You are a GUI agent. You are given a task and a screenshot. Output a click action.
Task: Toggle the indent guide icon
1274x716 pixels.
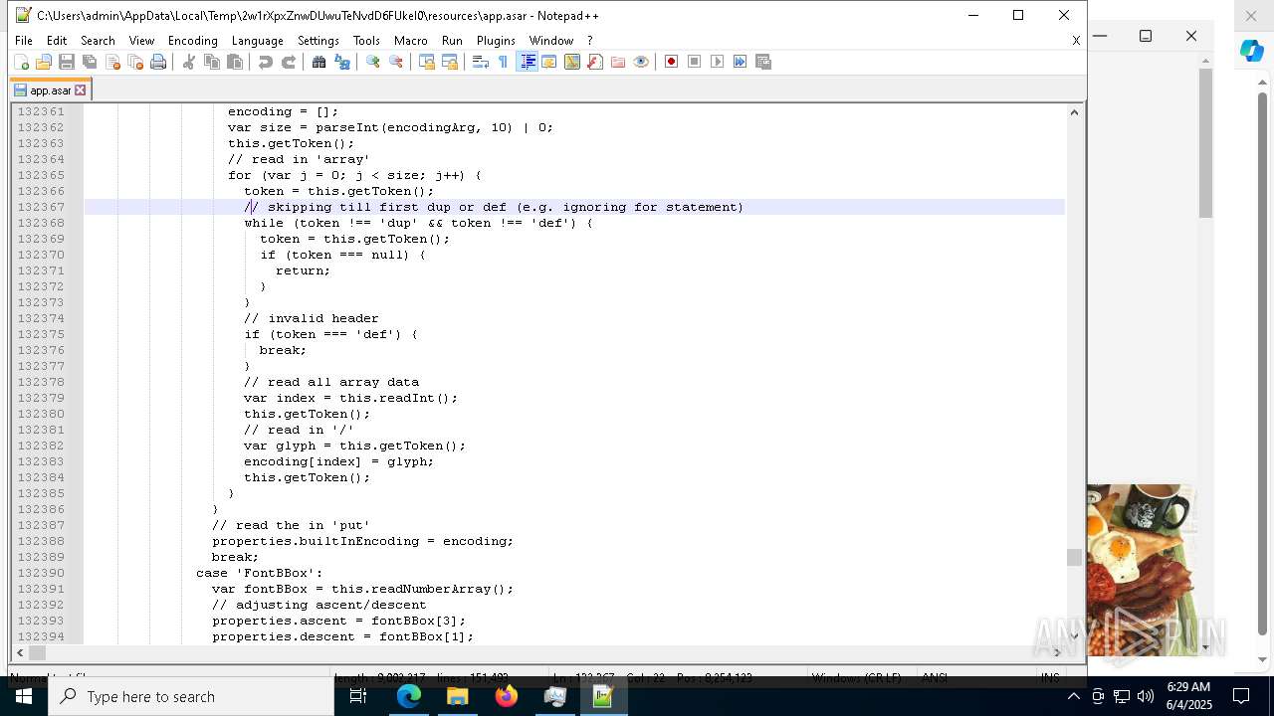(x=528, y=62)
